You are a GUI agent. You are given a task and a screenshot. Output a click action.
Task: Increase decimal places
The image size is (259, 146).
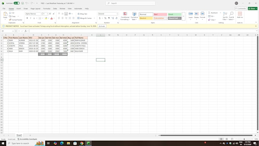[113, 18]
